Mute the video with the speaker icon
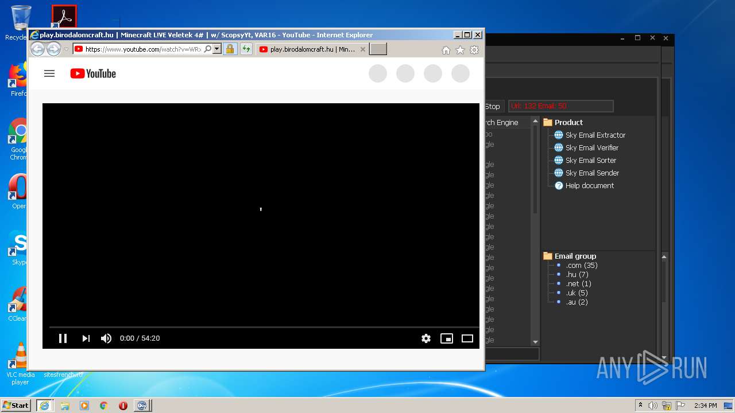The image size is (735, 413). click(106, 338)
